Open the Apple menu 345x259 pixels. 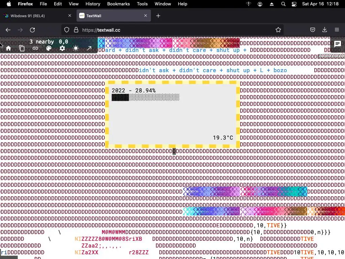click(x=9, y=4)
